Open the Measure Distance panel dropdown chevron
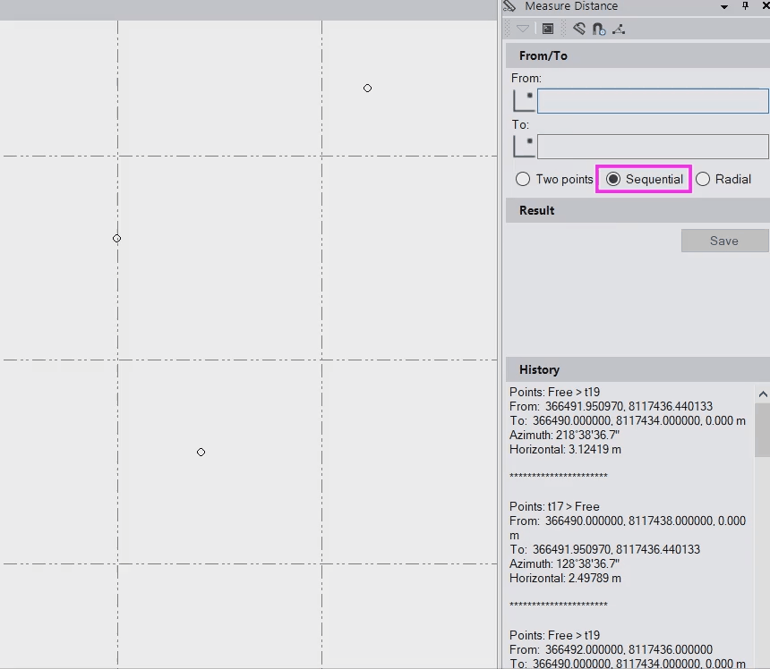This screenshot has width=770, height=669. click(723, 6)
